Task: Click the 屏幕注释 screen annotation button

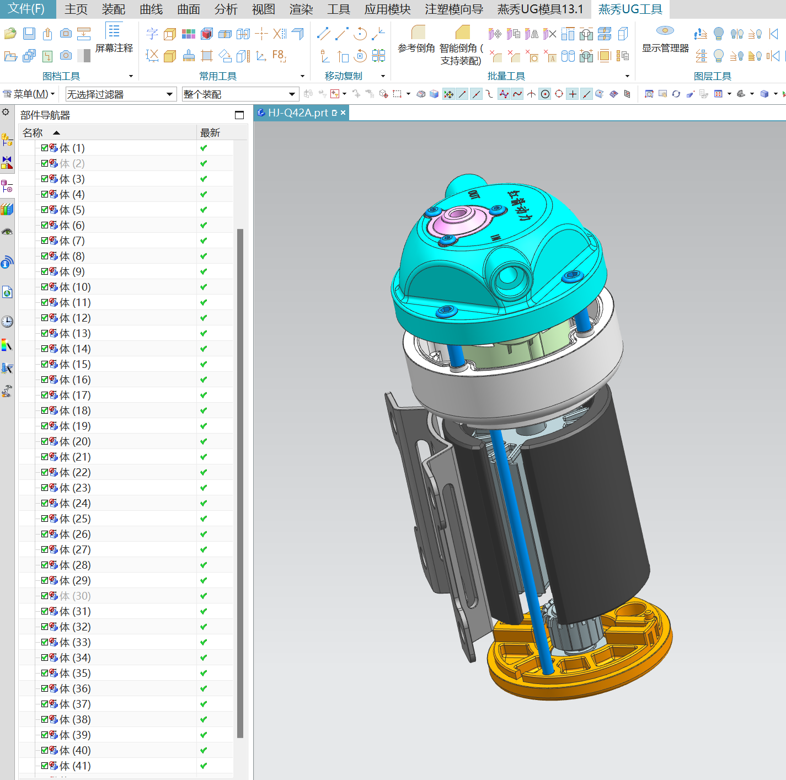Action: (x=114, y=38)
